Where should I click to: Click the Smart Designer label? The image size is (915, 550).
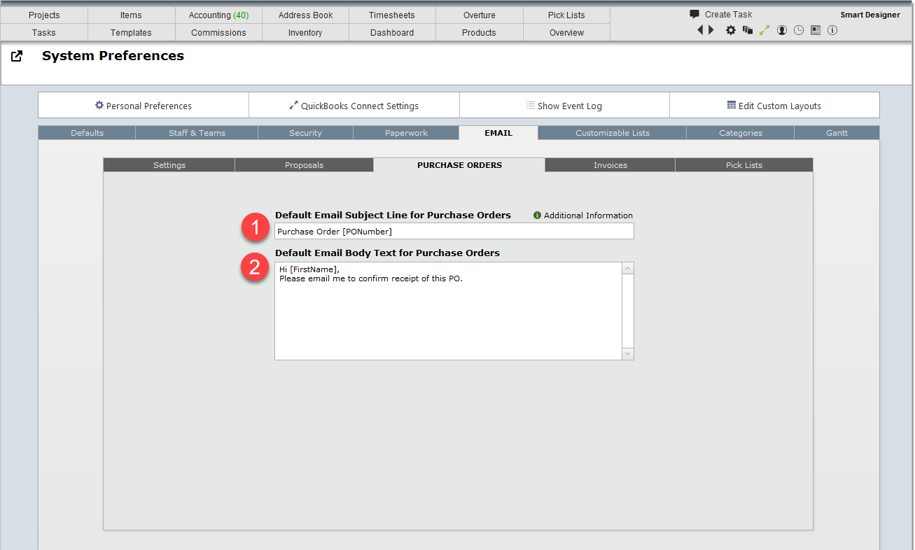(870, 15)
